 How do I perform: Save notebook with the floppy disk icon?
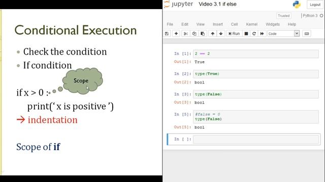(x=167, y=34)
